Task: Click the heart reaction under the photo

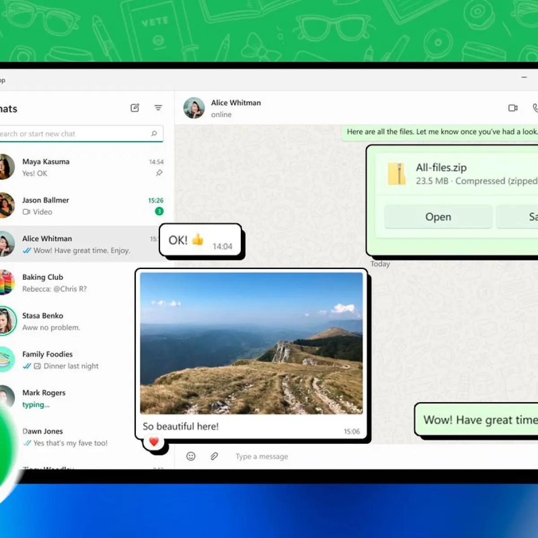Action: click(154, 442)
